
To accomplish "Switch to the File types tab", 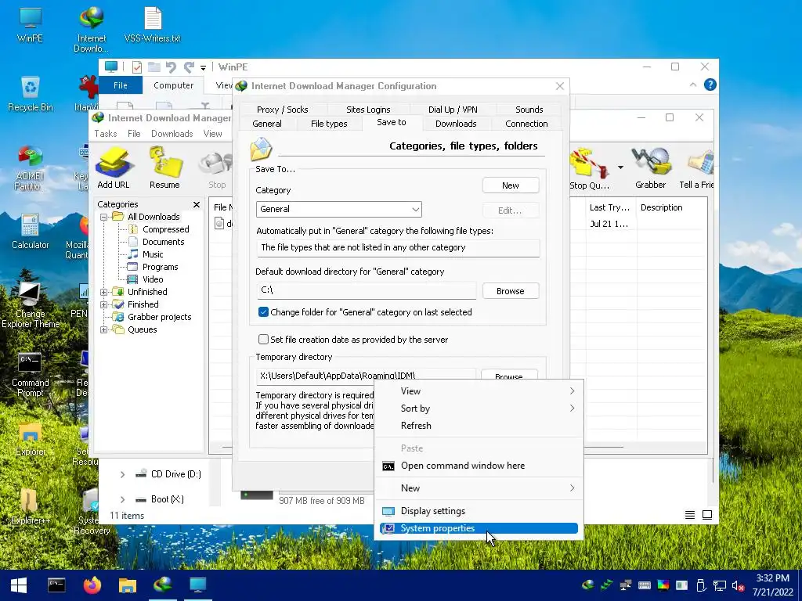I will [x=329, y=124].
